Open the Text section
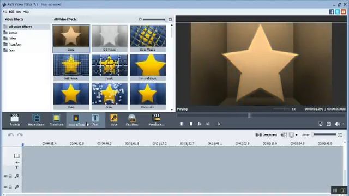349x196 pixels. (95, 120)
